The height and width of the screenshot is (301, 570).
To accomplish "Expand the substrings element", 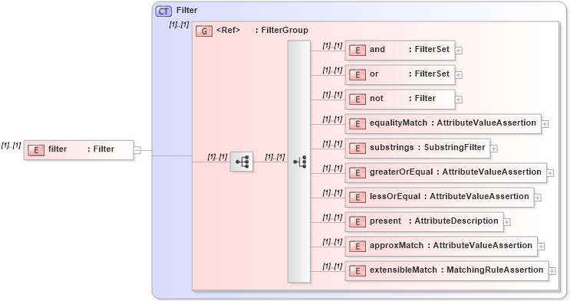I will click(x=494, y=149).
